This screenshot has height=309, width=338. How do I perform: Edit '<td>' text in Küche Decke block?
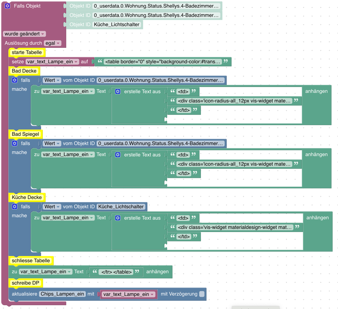pyautogui.click(x=183, y=218)
